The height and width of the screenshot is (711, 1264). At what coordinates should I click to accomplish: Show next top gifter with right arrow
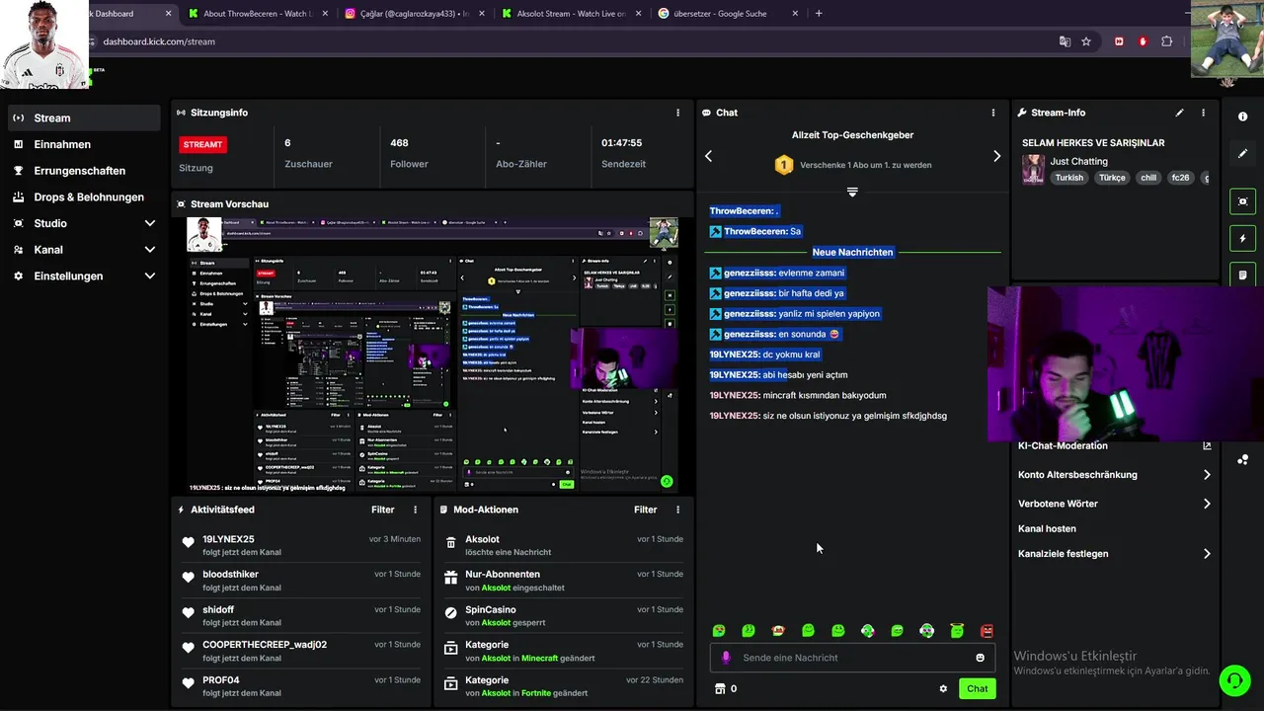click(x=996, y=156)
